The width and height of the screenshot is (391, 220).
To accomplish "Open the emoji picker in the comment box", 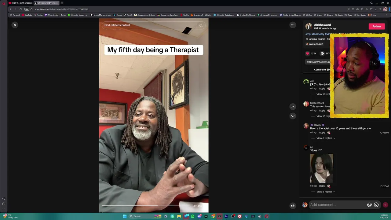I will pos(376,205).
